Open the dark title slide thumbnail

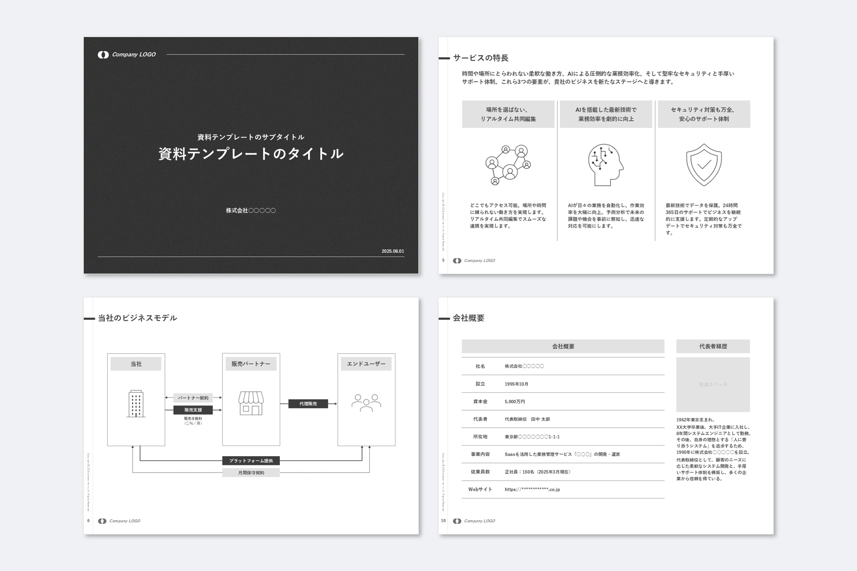(251, 155)
